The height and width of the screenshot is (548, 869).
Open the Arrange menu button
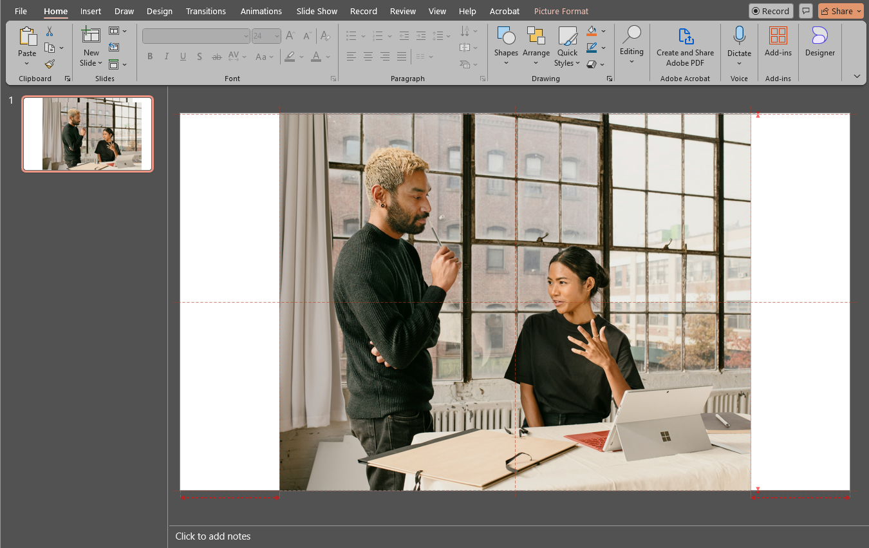(x=536, y=46)
